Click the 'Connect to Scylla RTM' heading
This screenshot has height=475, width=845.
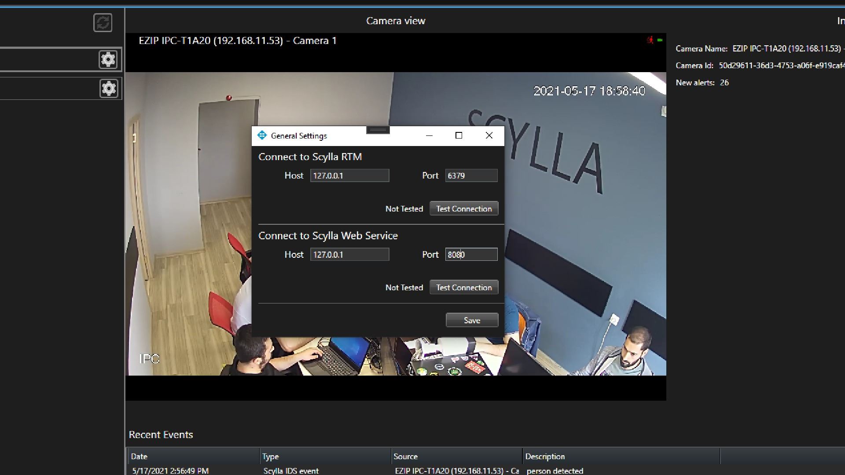310,157
